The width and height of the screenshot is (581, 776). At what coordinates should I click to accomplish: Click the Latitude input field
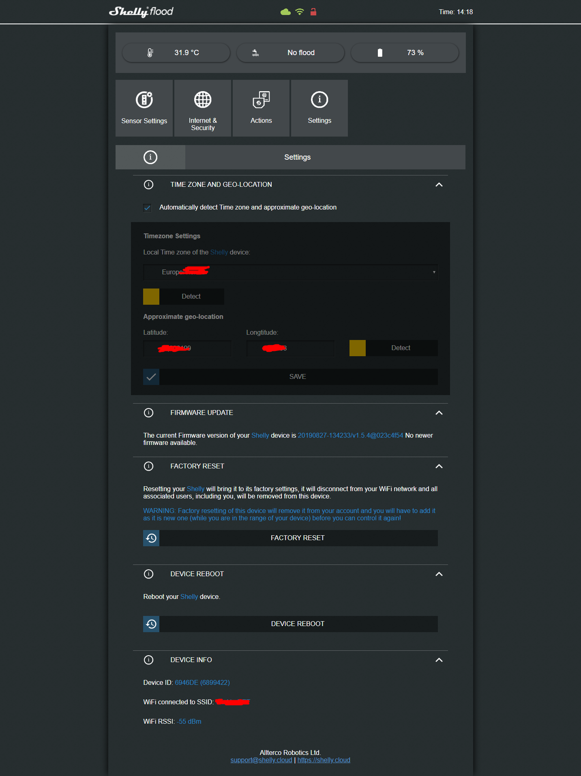187,348
